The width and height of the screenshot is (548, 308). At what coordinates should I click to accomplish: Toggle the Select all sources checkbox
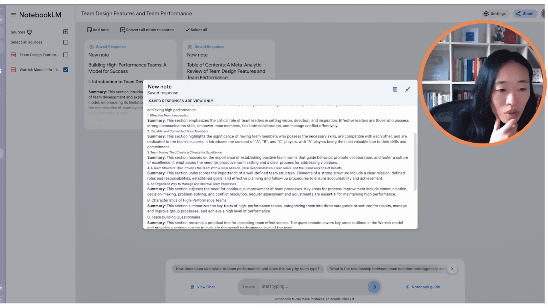[x=66, y=42]
